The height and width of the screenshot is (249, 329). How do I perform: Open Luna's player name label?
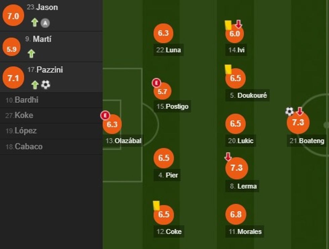[173, 50]
